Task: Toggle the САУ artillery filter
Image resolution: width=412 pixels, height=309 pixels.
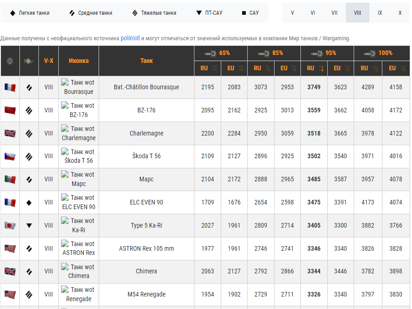Action: [x=250, y=13]
